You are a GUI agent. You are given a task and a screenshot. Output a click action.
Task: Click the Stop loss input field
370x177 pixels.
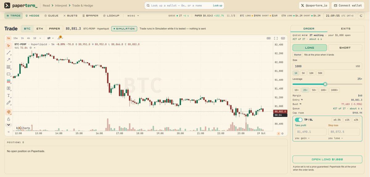point(344,132)
